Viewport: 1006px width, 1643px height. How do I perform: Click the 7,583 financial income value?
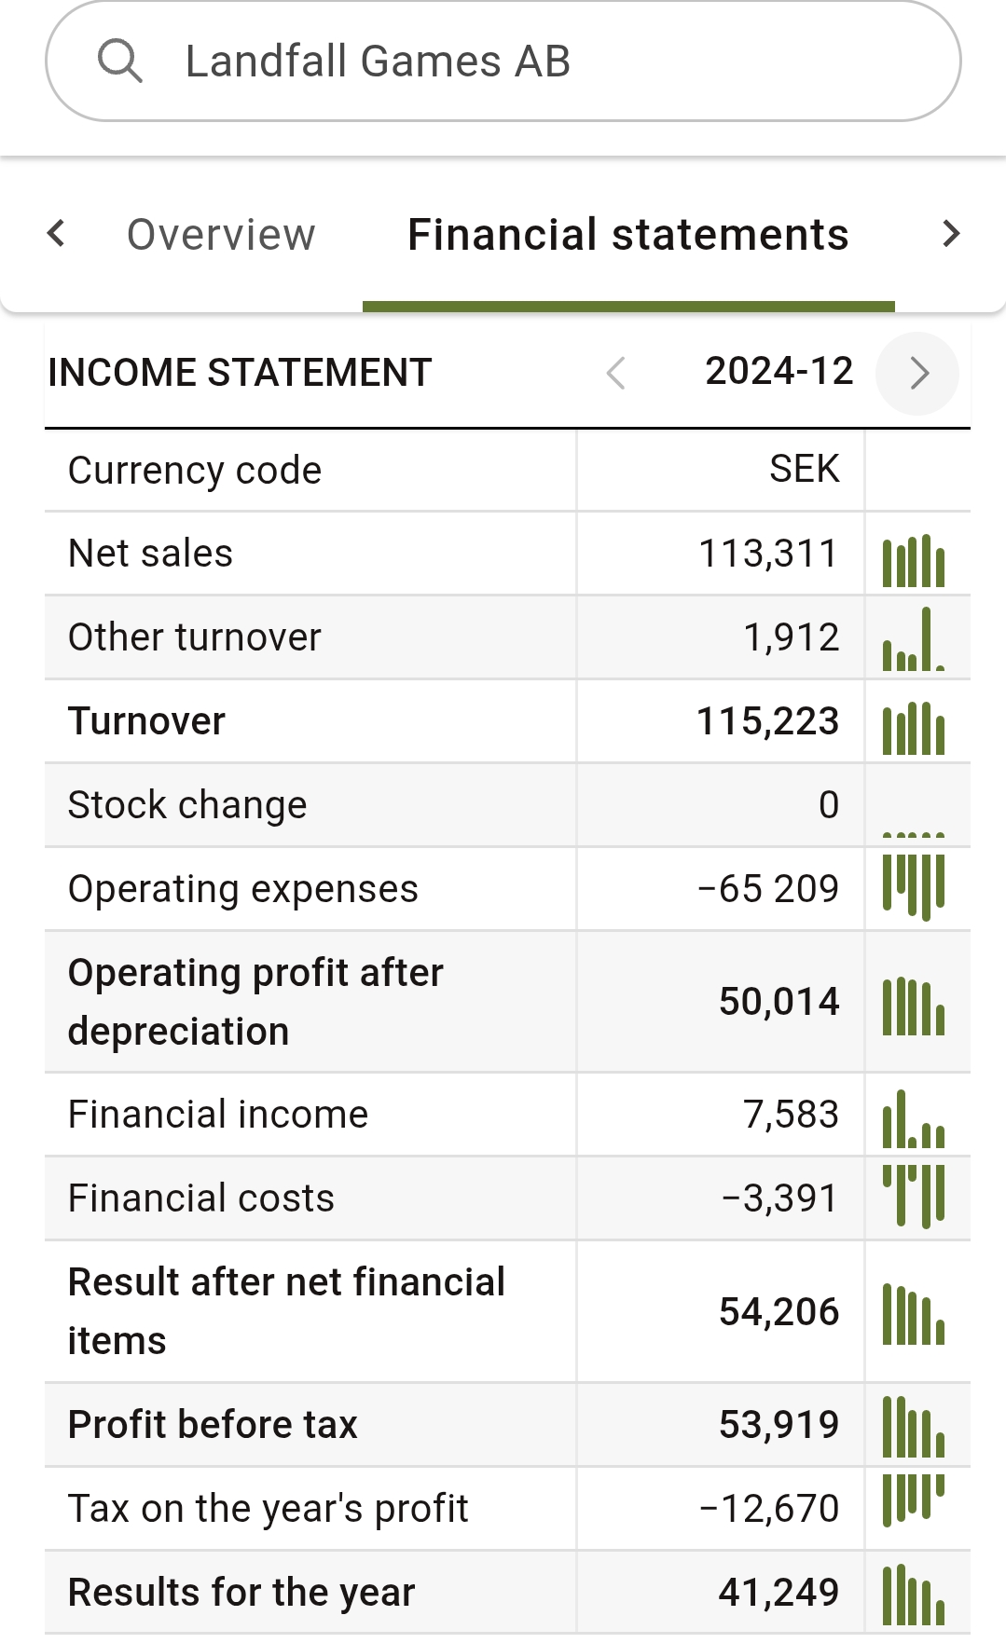792,1115
